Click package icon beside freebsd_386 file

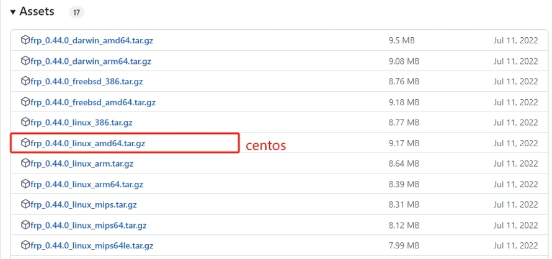[x=25, y=81]
